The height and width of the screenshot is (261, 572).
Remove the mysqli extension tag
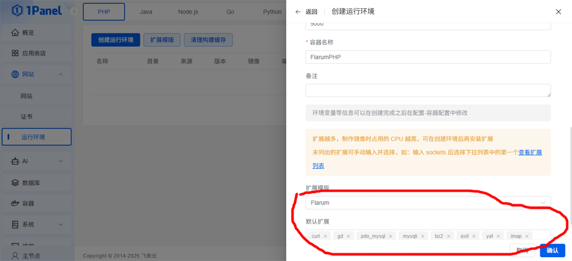(x=423, y=237)
